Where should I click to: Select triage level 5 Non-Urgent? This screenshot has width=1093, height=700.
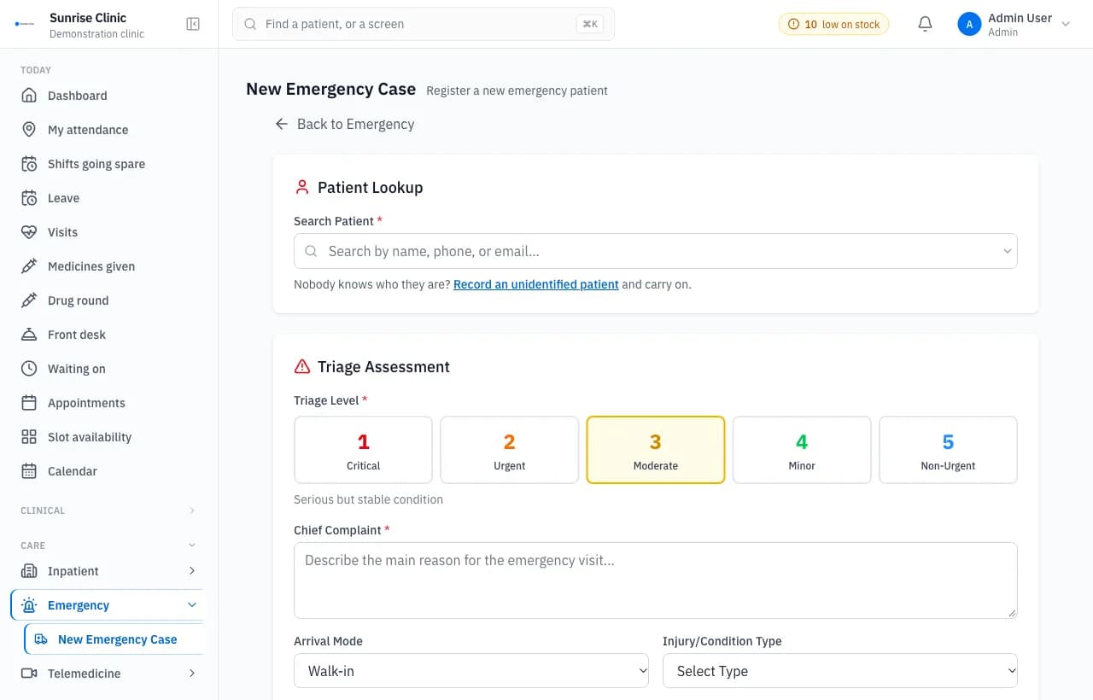click(x=948, y=450)
